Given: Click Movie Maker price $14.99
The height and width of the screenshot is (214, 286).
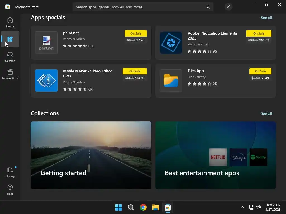Looking at the screenshot, I should pyautogui.click(x=140, y=78).
